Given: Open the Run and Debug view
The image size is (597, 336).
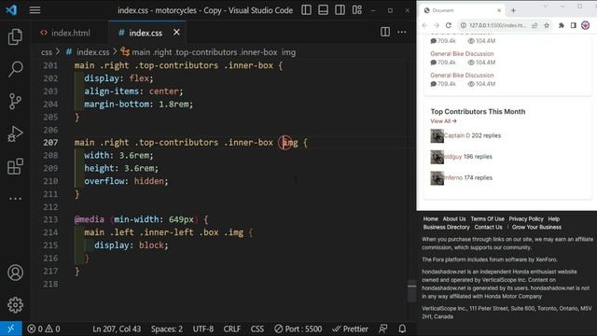Looking at the screenshot, I should coord(15,133).
